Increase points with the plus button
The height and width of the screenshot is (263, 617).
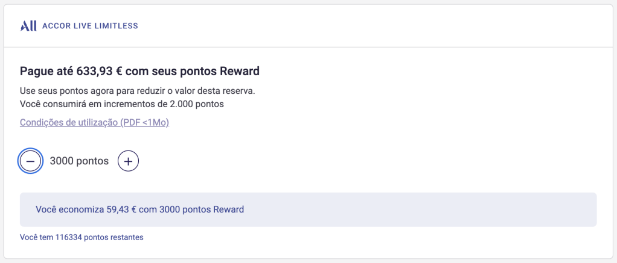tap(128, 161)
